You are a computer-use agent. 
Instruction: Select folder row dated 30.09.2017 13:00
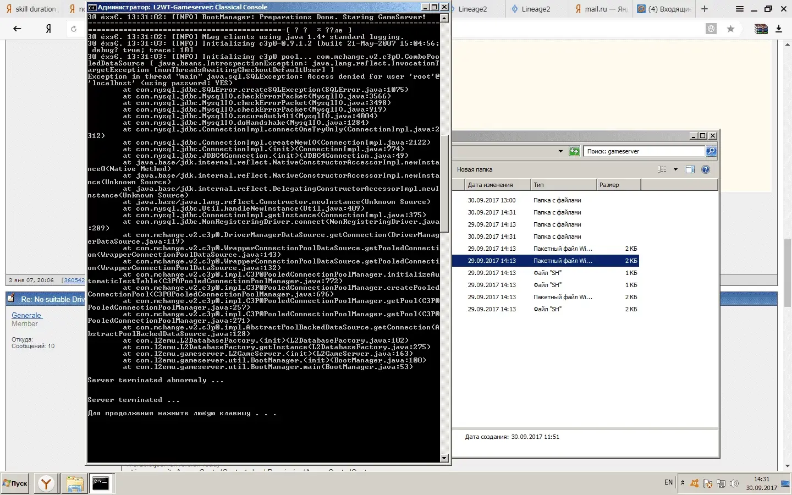click(x=546, y=200)
